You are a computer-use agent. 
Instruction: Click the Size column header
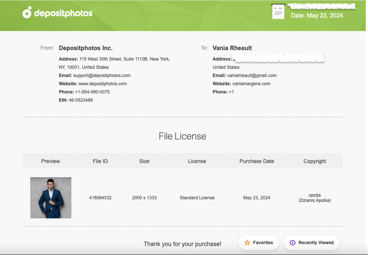click(144, 161)
